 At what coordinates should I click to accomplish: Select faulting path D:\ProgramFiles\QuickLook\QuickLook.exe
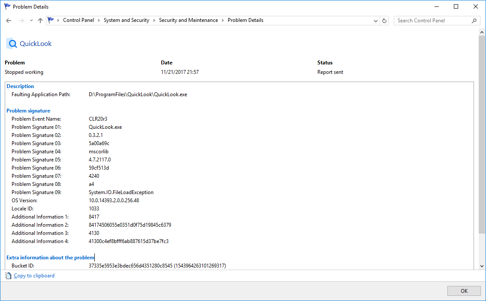138,94
